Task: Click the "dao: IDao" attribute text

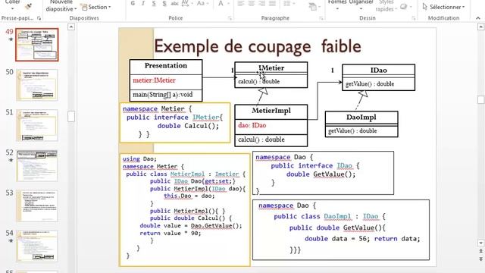Action: point(252,125)
